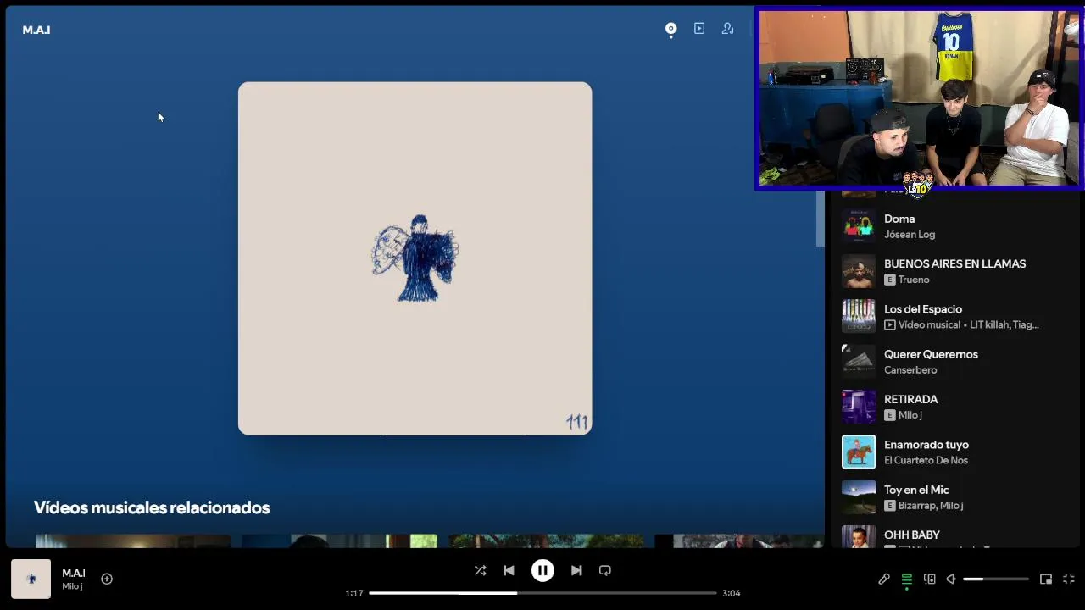The width and height of the screenshot is (1085, 610).
Task: Click the Enamorado tuyo horse cover thumbnail
Action: (859, 452)
